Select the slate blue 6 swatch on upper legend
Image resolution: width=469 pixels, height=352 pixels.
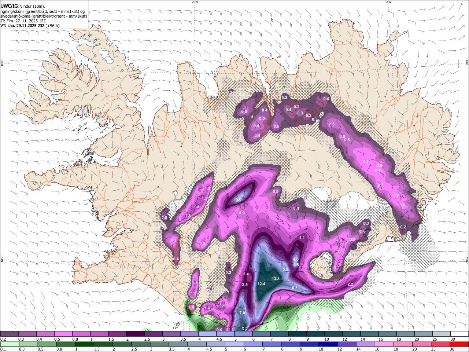click(x=262, y=334)
